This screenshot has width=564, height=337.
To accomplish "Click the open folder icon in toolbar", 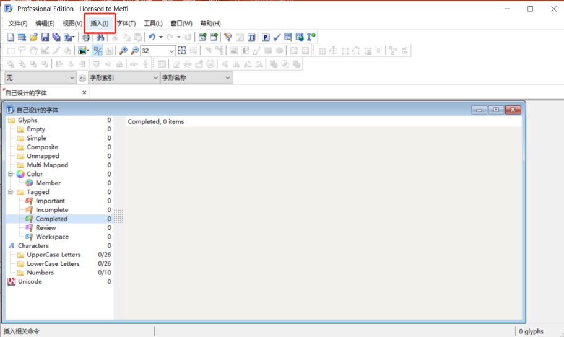I will pos(33,37).
